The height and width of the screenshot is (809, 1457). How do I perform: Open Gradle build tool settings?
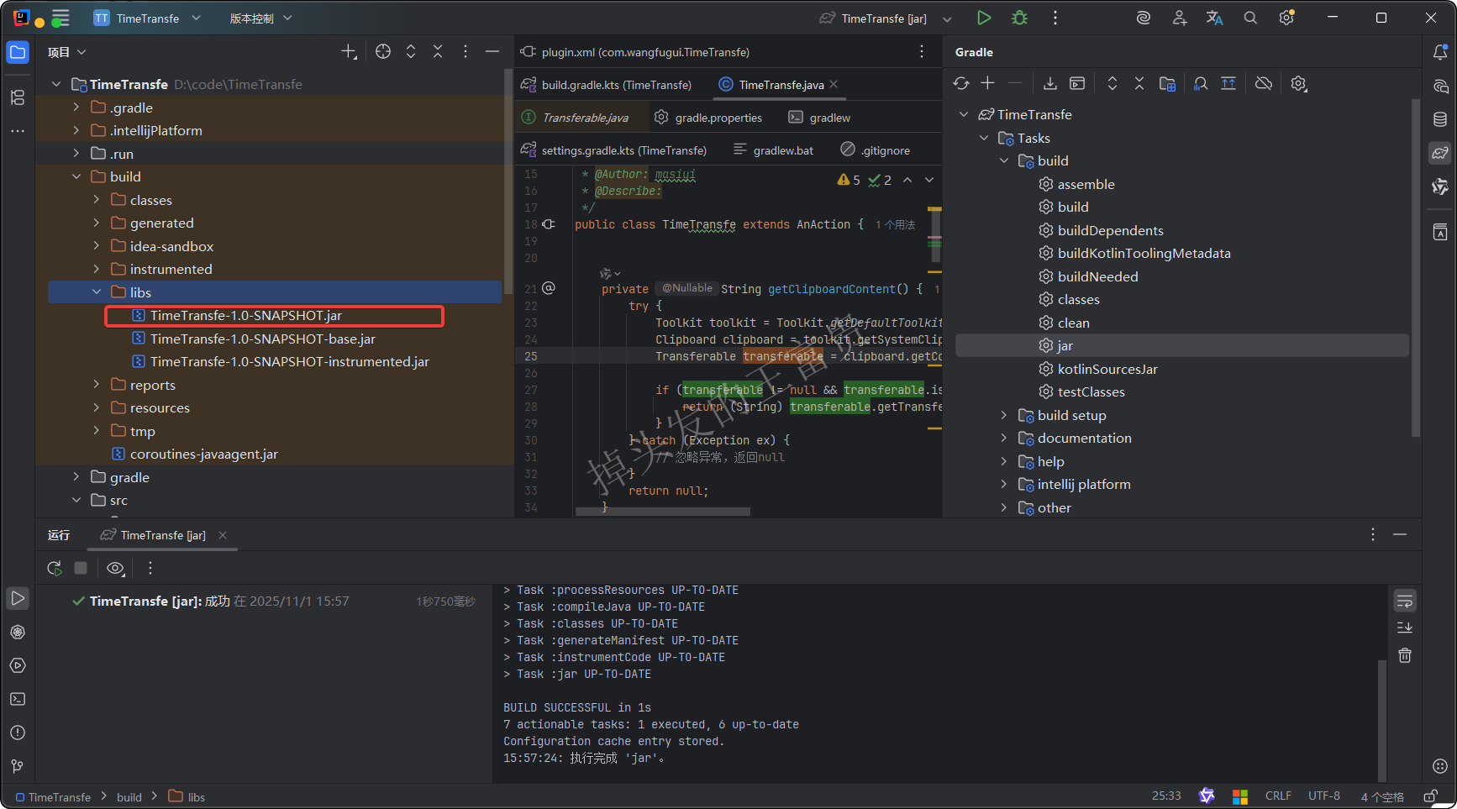(1299, 83)
